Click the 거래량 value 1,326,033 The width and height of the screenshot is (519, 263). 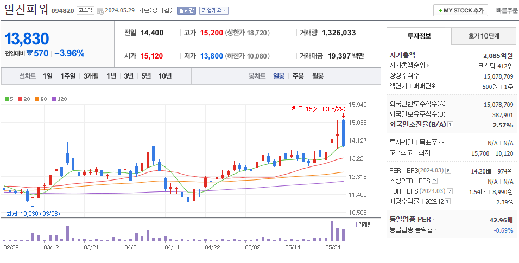(339, 33)
